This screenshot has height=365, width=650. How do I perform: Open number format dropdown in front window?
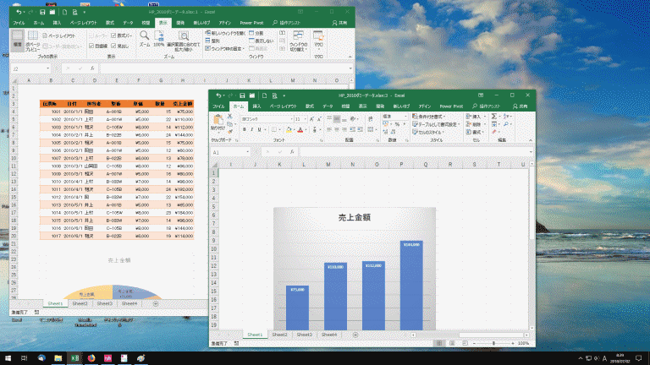coord(405,117)
